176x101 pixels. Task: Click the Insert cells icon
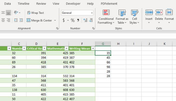point(149,12)
